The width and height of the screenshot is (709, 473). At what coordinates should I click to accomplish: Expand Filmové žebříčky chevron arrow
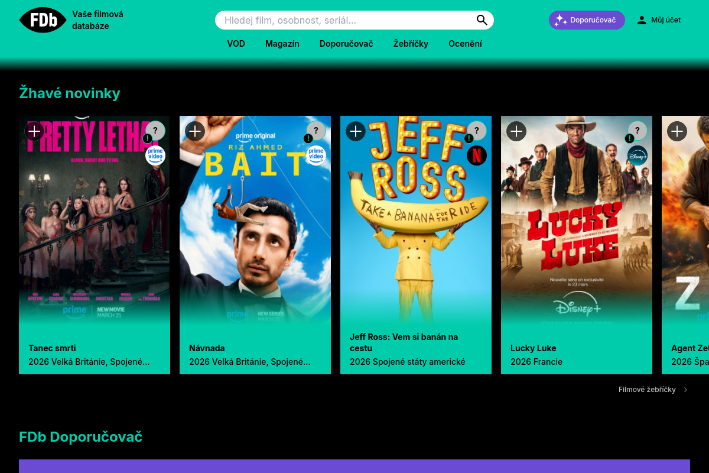(685, 390)
